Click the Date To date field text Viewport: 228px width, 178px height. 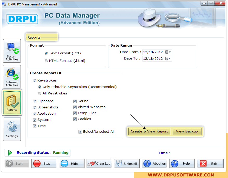click(153, 59)
